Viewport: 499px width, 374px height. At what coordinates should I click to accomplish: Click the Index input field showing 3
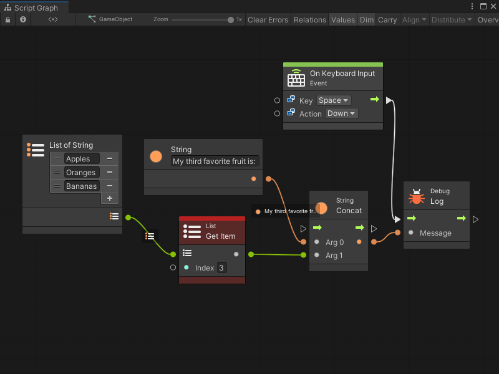(x=222, y=267)
